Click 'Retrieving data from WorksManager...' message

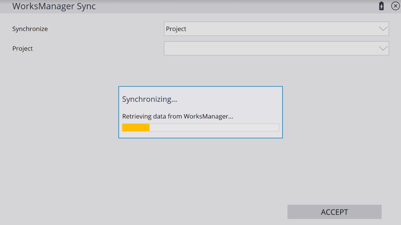[x=178, y=116]
